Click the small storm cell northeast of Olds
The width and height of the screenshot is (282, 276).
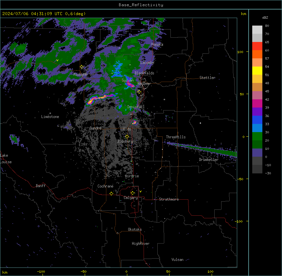click(x=134, y=122)
